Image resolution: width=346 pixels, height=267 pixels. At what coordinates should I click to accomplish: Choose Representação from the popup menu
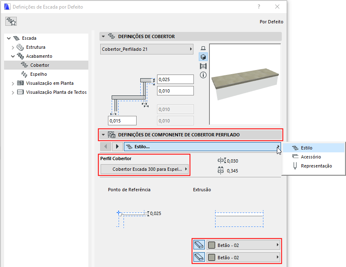313,166
